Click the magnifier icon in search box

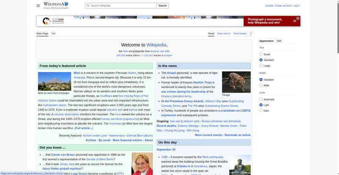pyautogui.click(x=88, y=6)
